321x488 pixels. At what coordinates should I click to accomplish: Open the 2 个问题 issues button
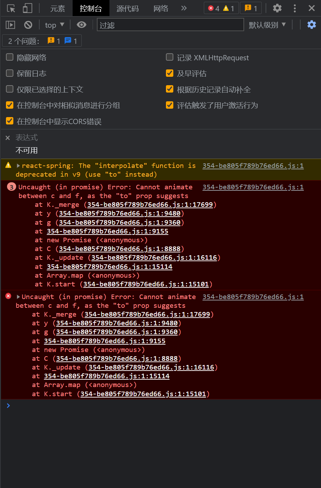[42, 41]
